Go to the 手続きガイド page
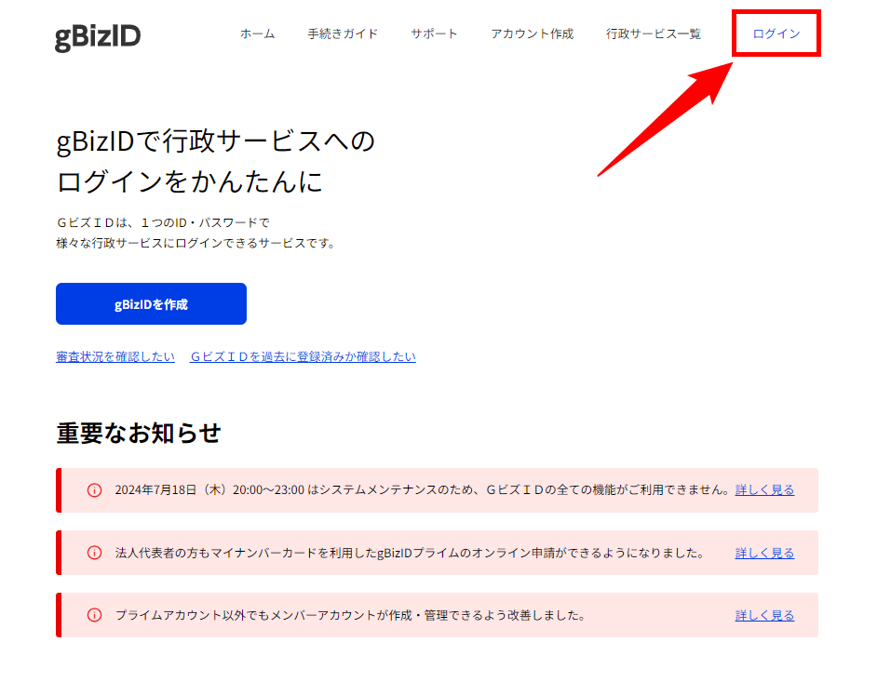Viewport: 877px width, 682px height. [343, 34]
